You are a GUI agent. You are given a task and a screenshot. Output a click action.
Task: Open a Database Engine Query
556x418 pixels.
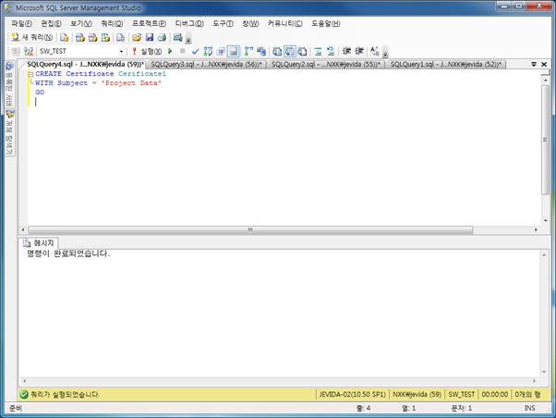64,37
